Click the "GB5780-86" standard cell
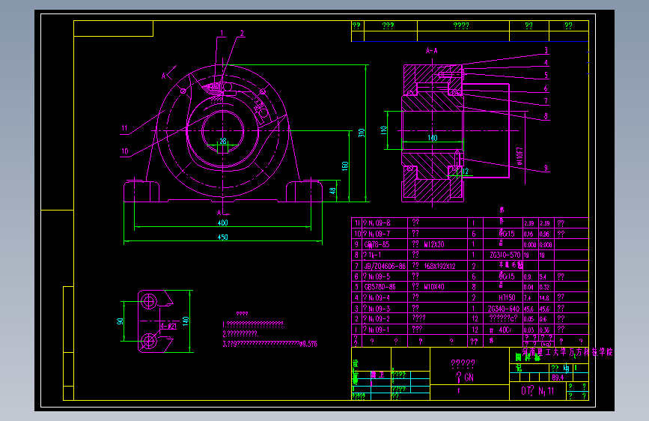This screenshot has width=649, height=421. point(380,287)
